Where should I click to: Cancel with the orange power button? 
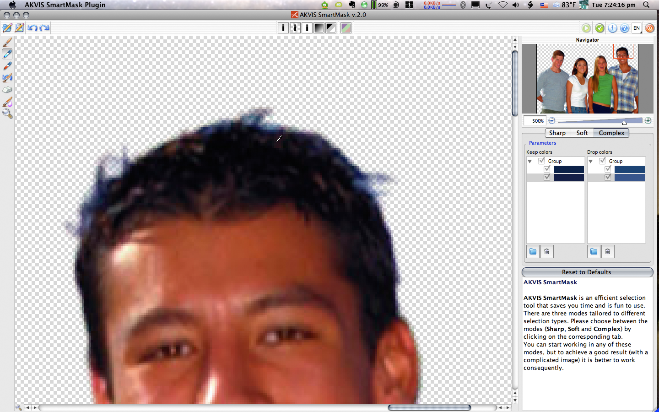650,28
